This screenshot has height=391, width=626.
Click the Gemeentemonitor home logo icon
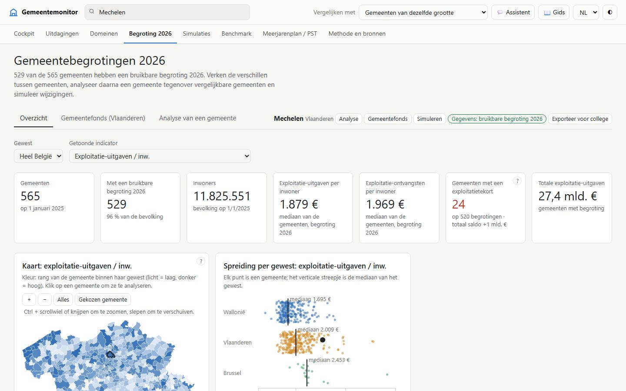pos(13,12)
